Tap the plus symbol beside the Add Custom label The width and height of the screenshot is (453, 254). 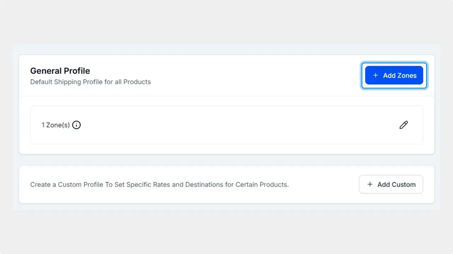[370, 184]
